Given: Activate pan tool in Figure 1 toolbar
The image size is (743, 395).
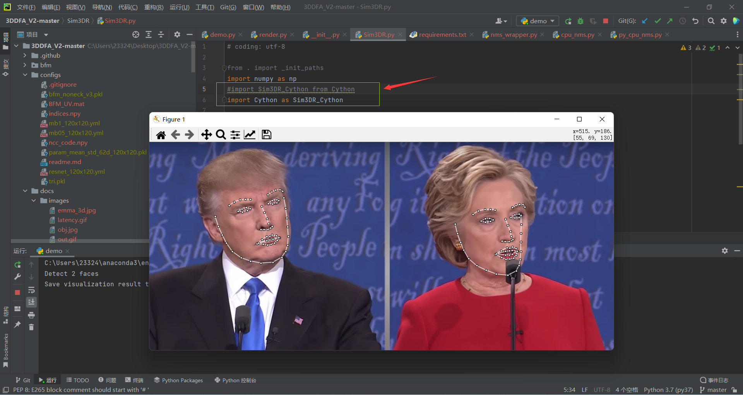Looking at the screenshot, I should pos(206,135).
